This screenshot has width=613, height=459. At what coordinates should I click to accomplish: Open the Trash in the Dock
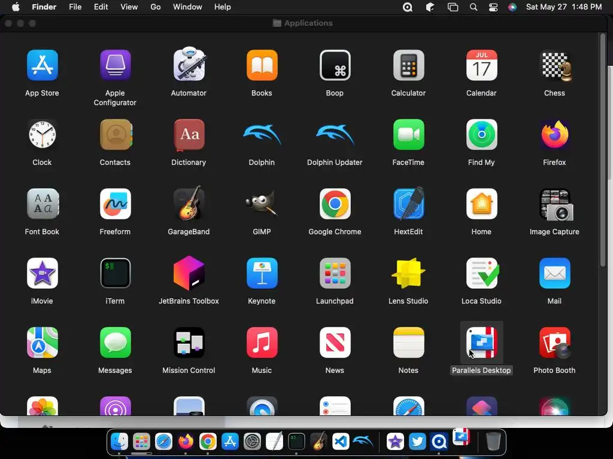point(493,442)
